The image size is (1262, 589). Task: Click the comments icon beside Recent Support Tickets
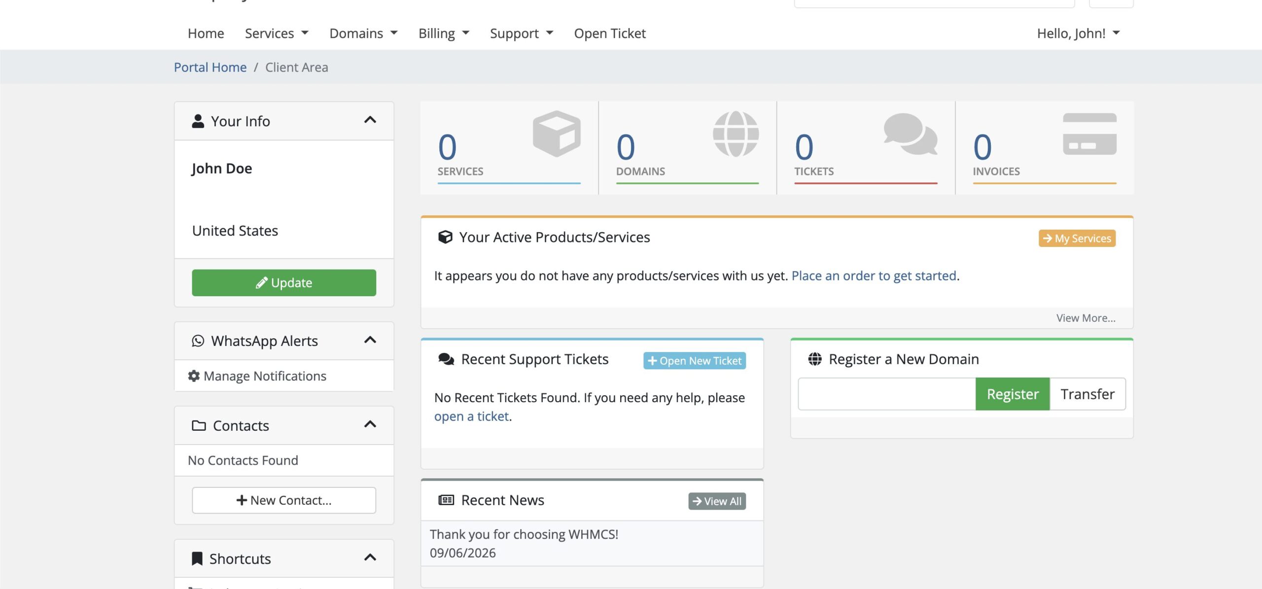tap(446, 359)
